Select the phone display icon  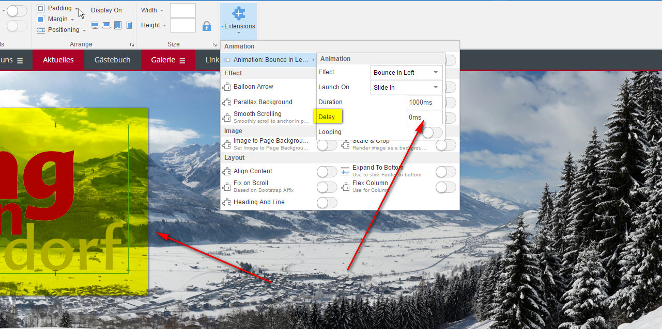click(129, 25)
